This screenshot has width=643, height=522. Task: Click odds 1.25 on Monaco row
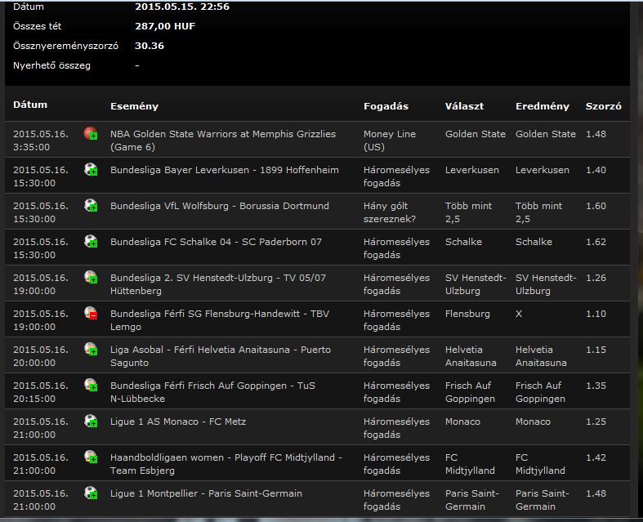click(x=596, y=422)
